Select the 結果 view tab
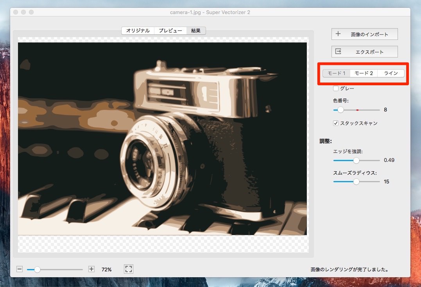Screen dimensions: 421x287 (x=196, y=30)
